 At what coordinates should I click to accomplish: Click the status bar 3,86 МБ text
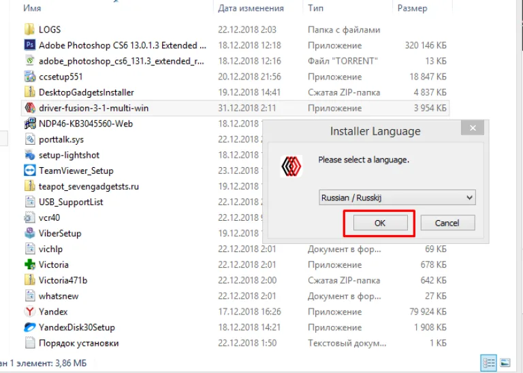click(x=71, y=363)
